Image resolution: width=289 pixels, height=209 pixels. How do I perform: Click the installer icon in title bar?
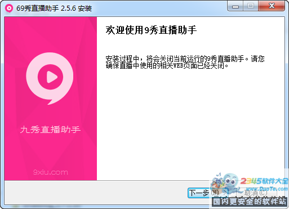(x=9, y=8)
